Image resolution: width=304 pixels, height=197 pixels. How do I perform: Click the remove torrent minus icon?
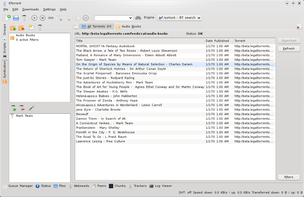point(51,18)
